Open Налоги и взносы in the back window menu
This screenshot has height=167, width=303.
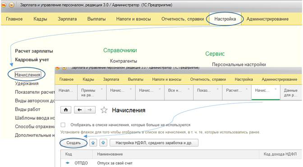tap(133, 19)
